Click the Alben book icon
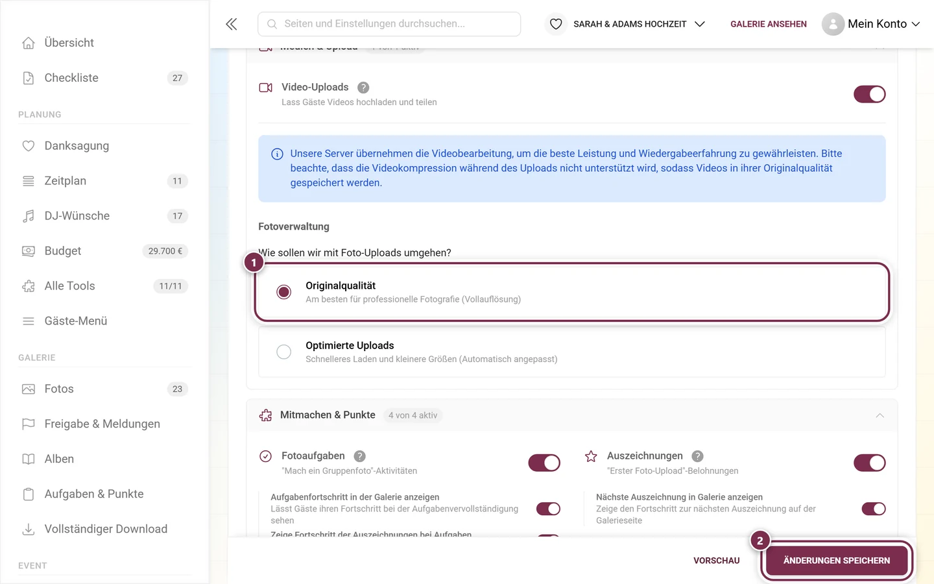934x584 pixels. point(29,459)
